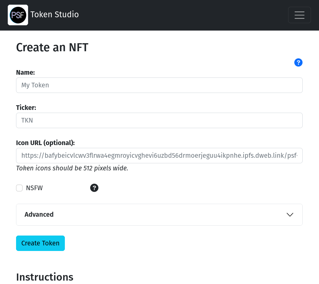
Task: Click the bold Advanced title text
Action: point(39,215)
